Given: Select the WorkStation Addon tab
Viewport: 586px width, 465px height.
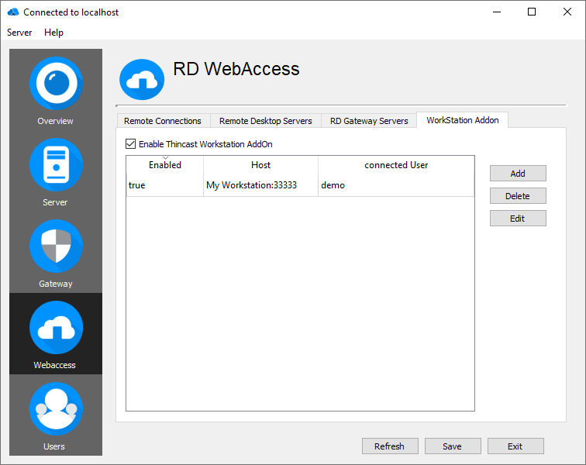Looking at the screenshot, I should pos(462,120).
